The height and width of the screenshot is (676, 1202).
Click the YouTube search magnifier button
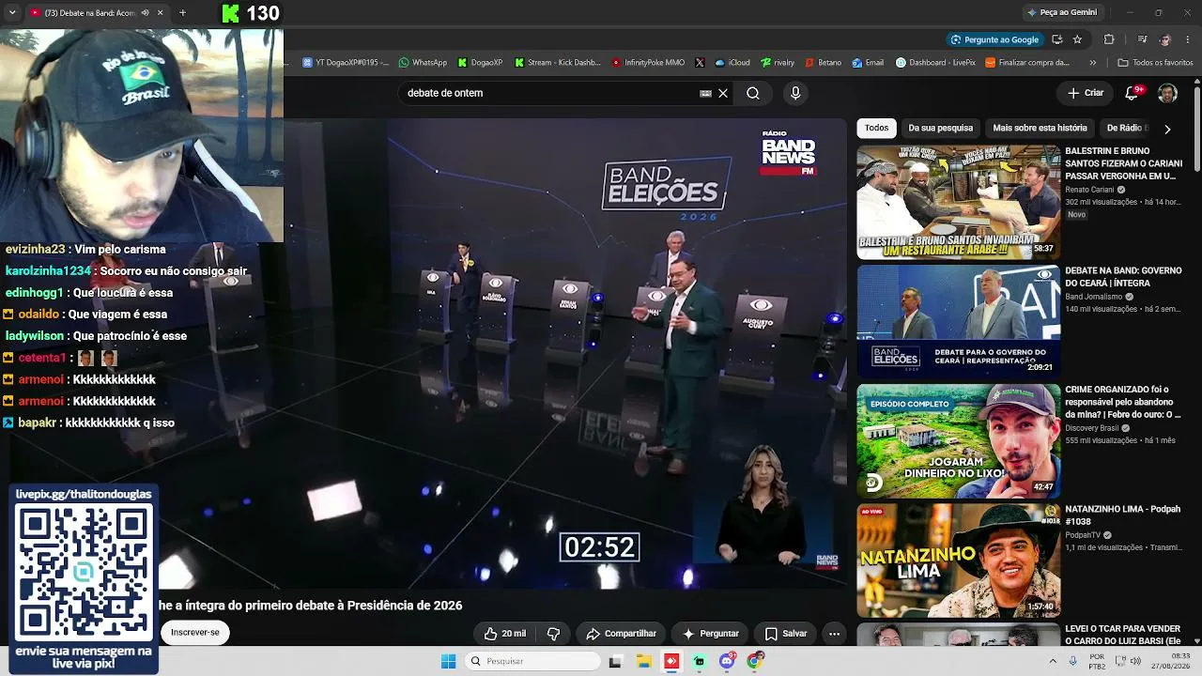point(753,93)
